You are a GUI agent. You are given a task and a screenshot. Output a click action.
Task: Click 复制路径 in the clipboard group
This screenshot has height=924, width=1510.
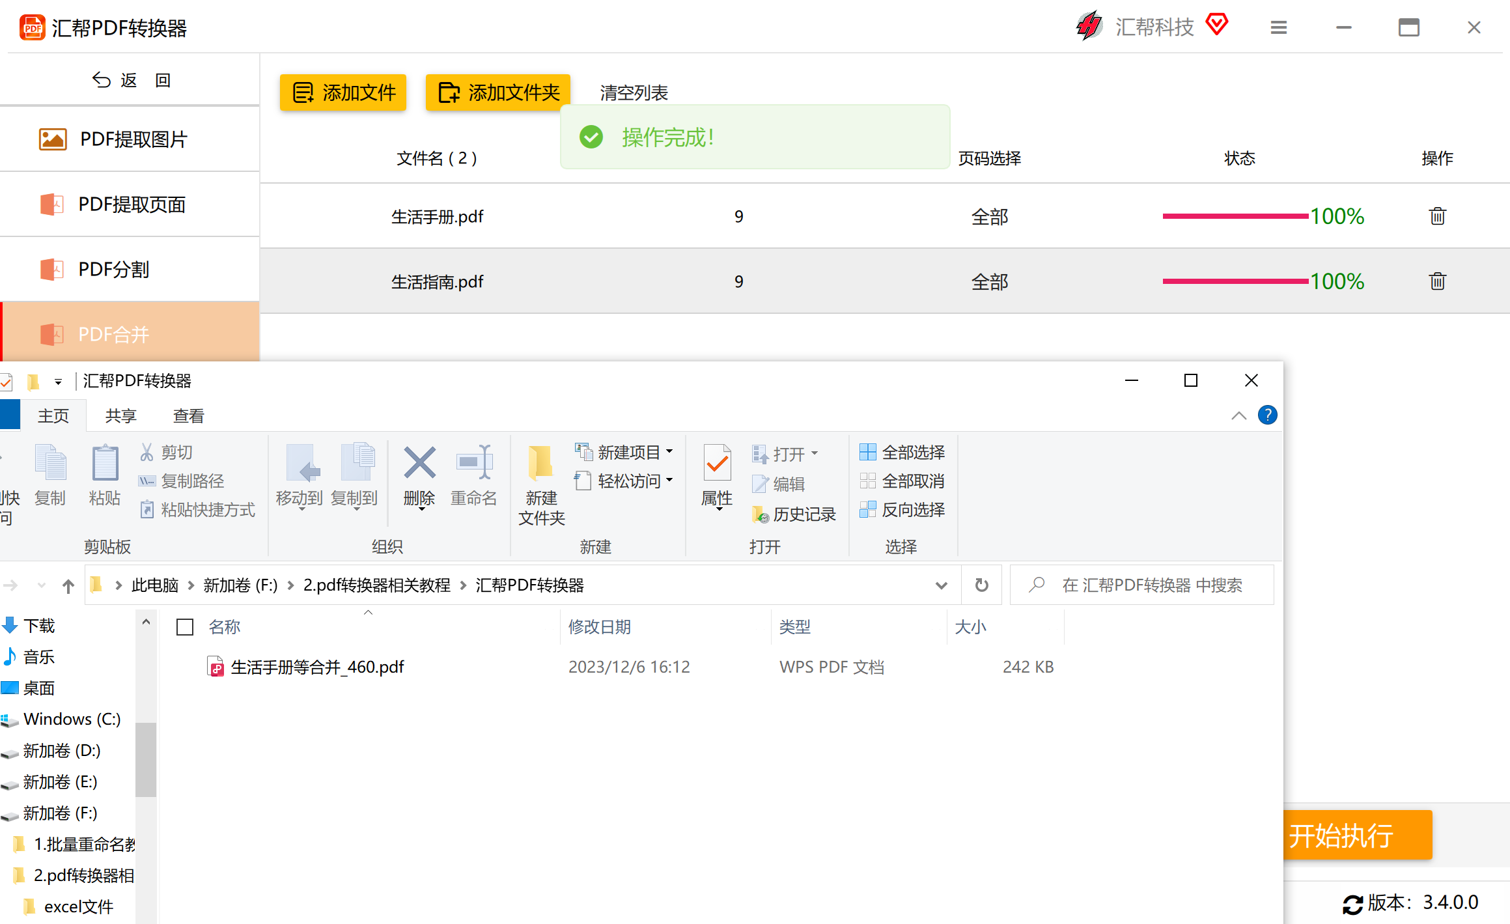click(182, 481)
